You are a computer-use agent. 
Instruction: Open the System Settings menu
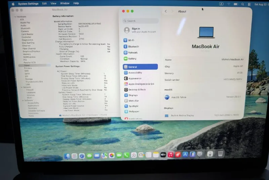(28, 4)
